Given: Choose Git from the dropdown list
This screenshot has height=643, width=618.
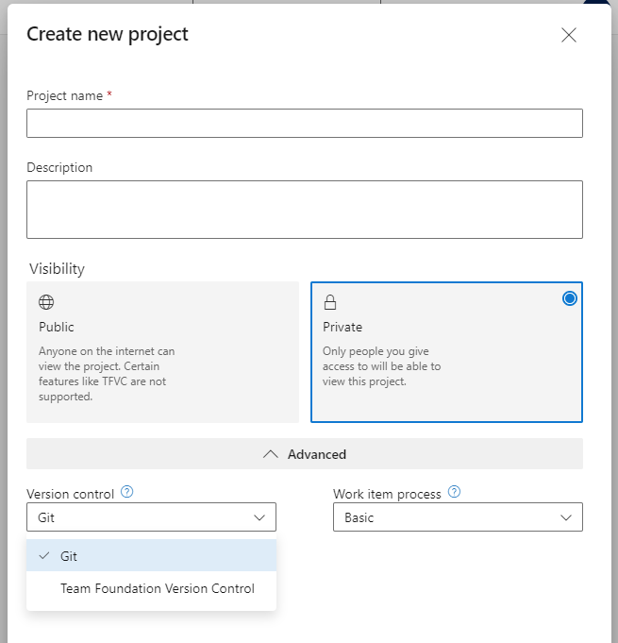Looking at the screenshot, I should pyautogui.click(x=151, y=556).
